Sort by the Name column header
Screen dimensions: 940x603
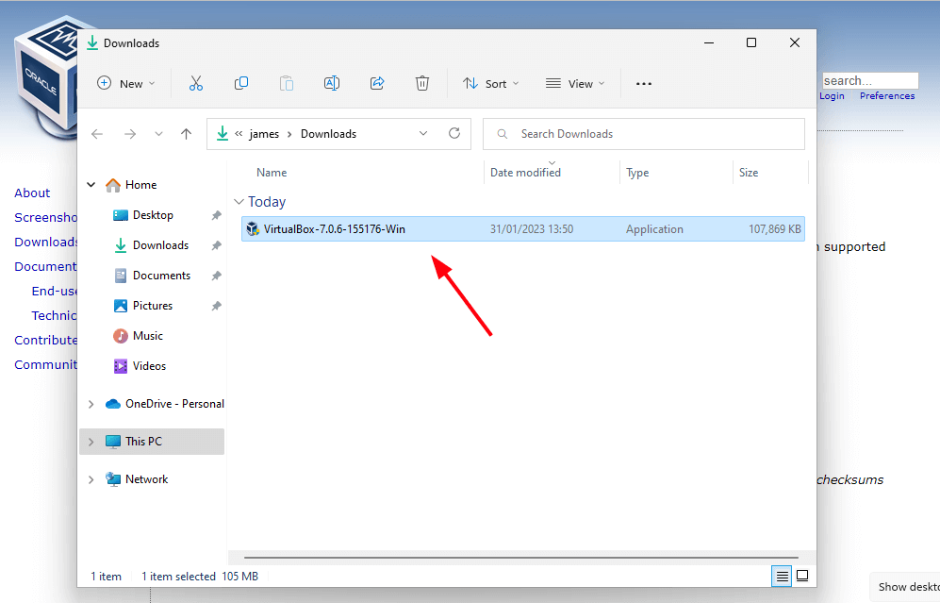pos(272,173)
